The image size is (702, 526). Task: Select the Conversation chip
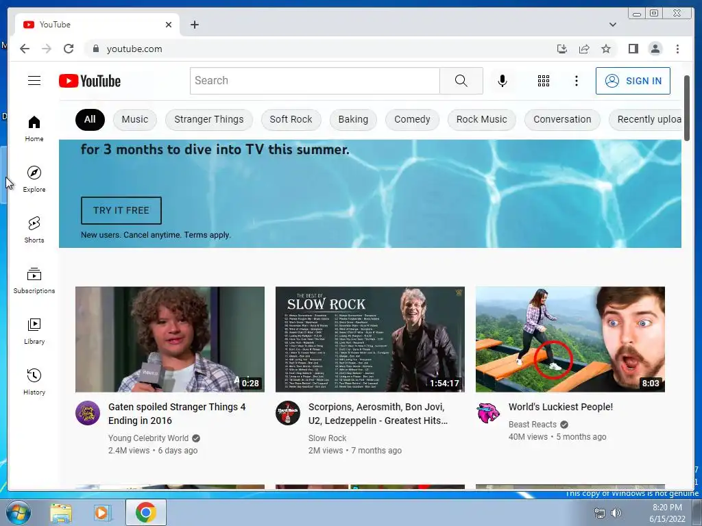[562, 119]
